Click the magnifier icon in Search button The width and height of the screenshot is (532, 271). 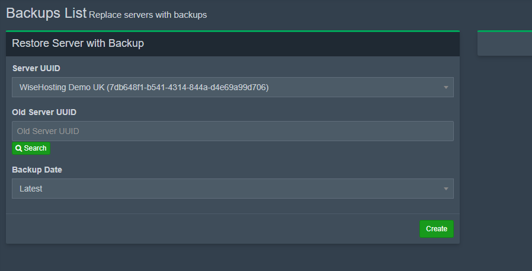tap(19, 148)
